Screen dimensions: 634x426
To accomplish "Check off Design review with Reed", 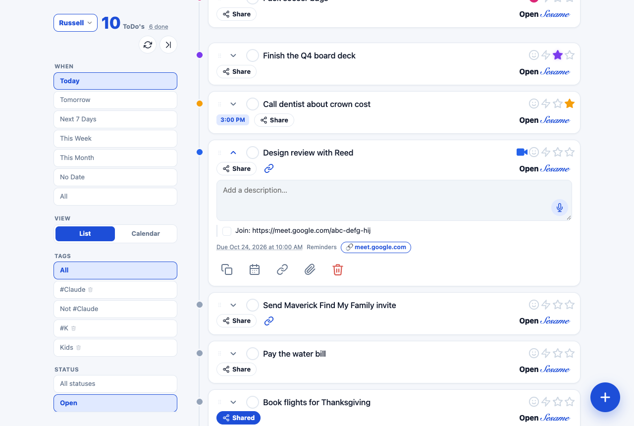I will tap(253, 153).
